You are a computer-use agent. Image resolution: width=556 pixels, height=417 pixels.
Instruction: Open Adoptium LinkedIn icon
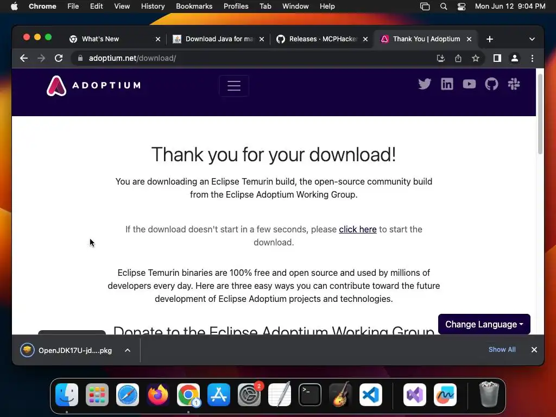447,84
